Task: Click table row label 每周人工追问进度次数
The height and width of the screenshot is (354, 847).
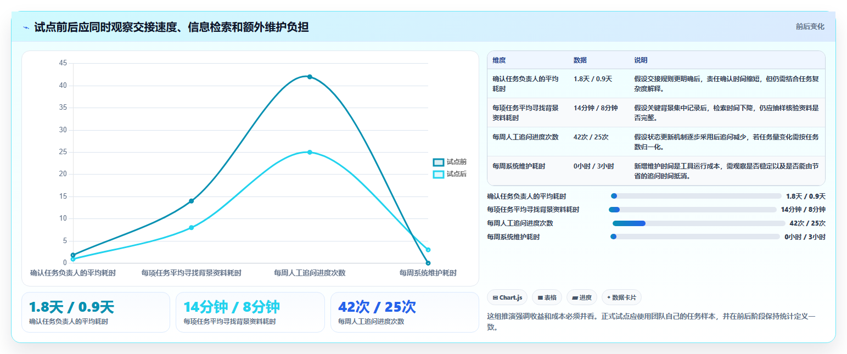Action: point(525,137)
